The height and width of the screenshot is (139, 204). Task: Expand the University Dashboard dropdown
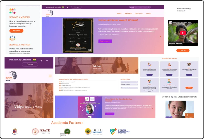coord(129,88)
